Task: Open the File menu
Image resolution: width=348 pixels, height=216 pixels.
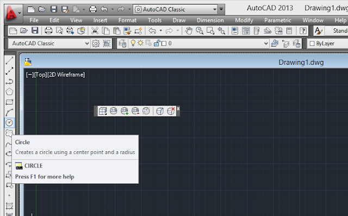Action: tap(34, 21)
